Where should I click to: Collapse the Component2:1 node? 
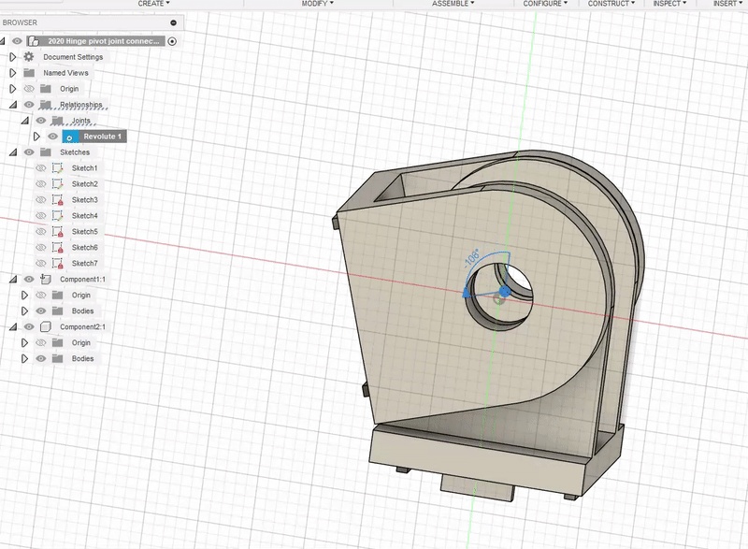pos(13,326)
